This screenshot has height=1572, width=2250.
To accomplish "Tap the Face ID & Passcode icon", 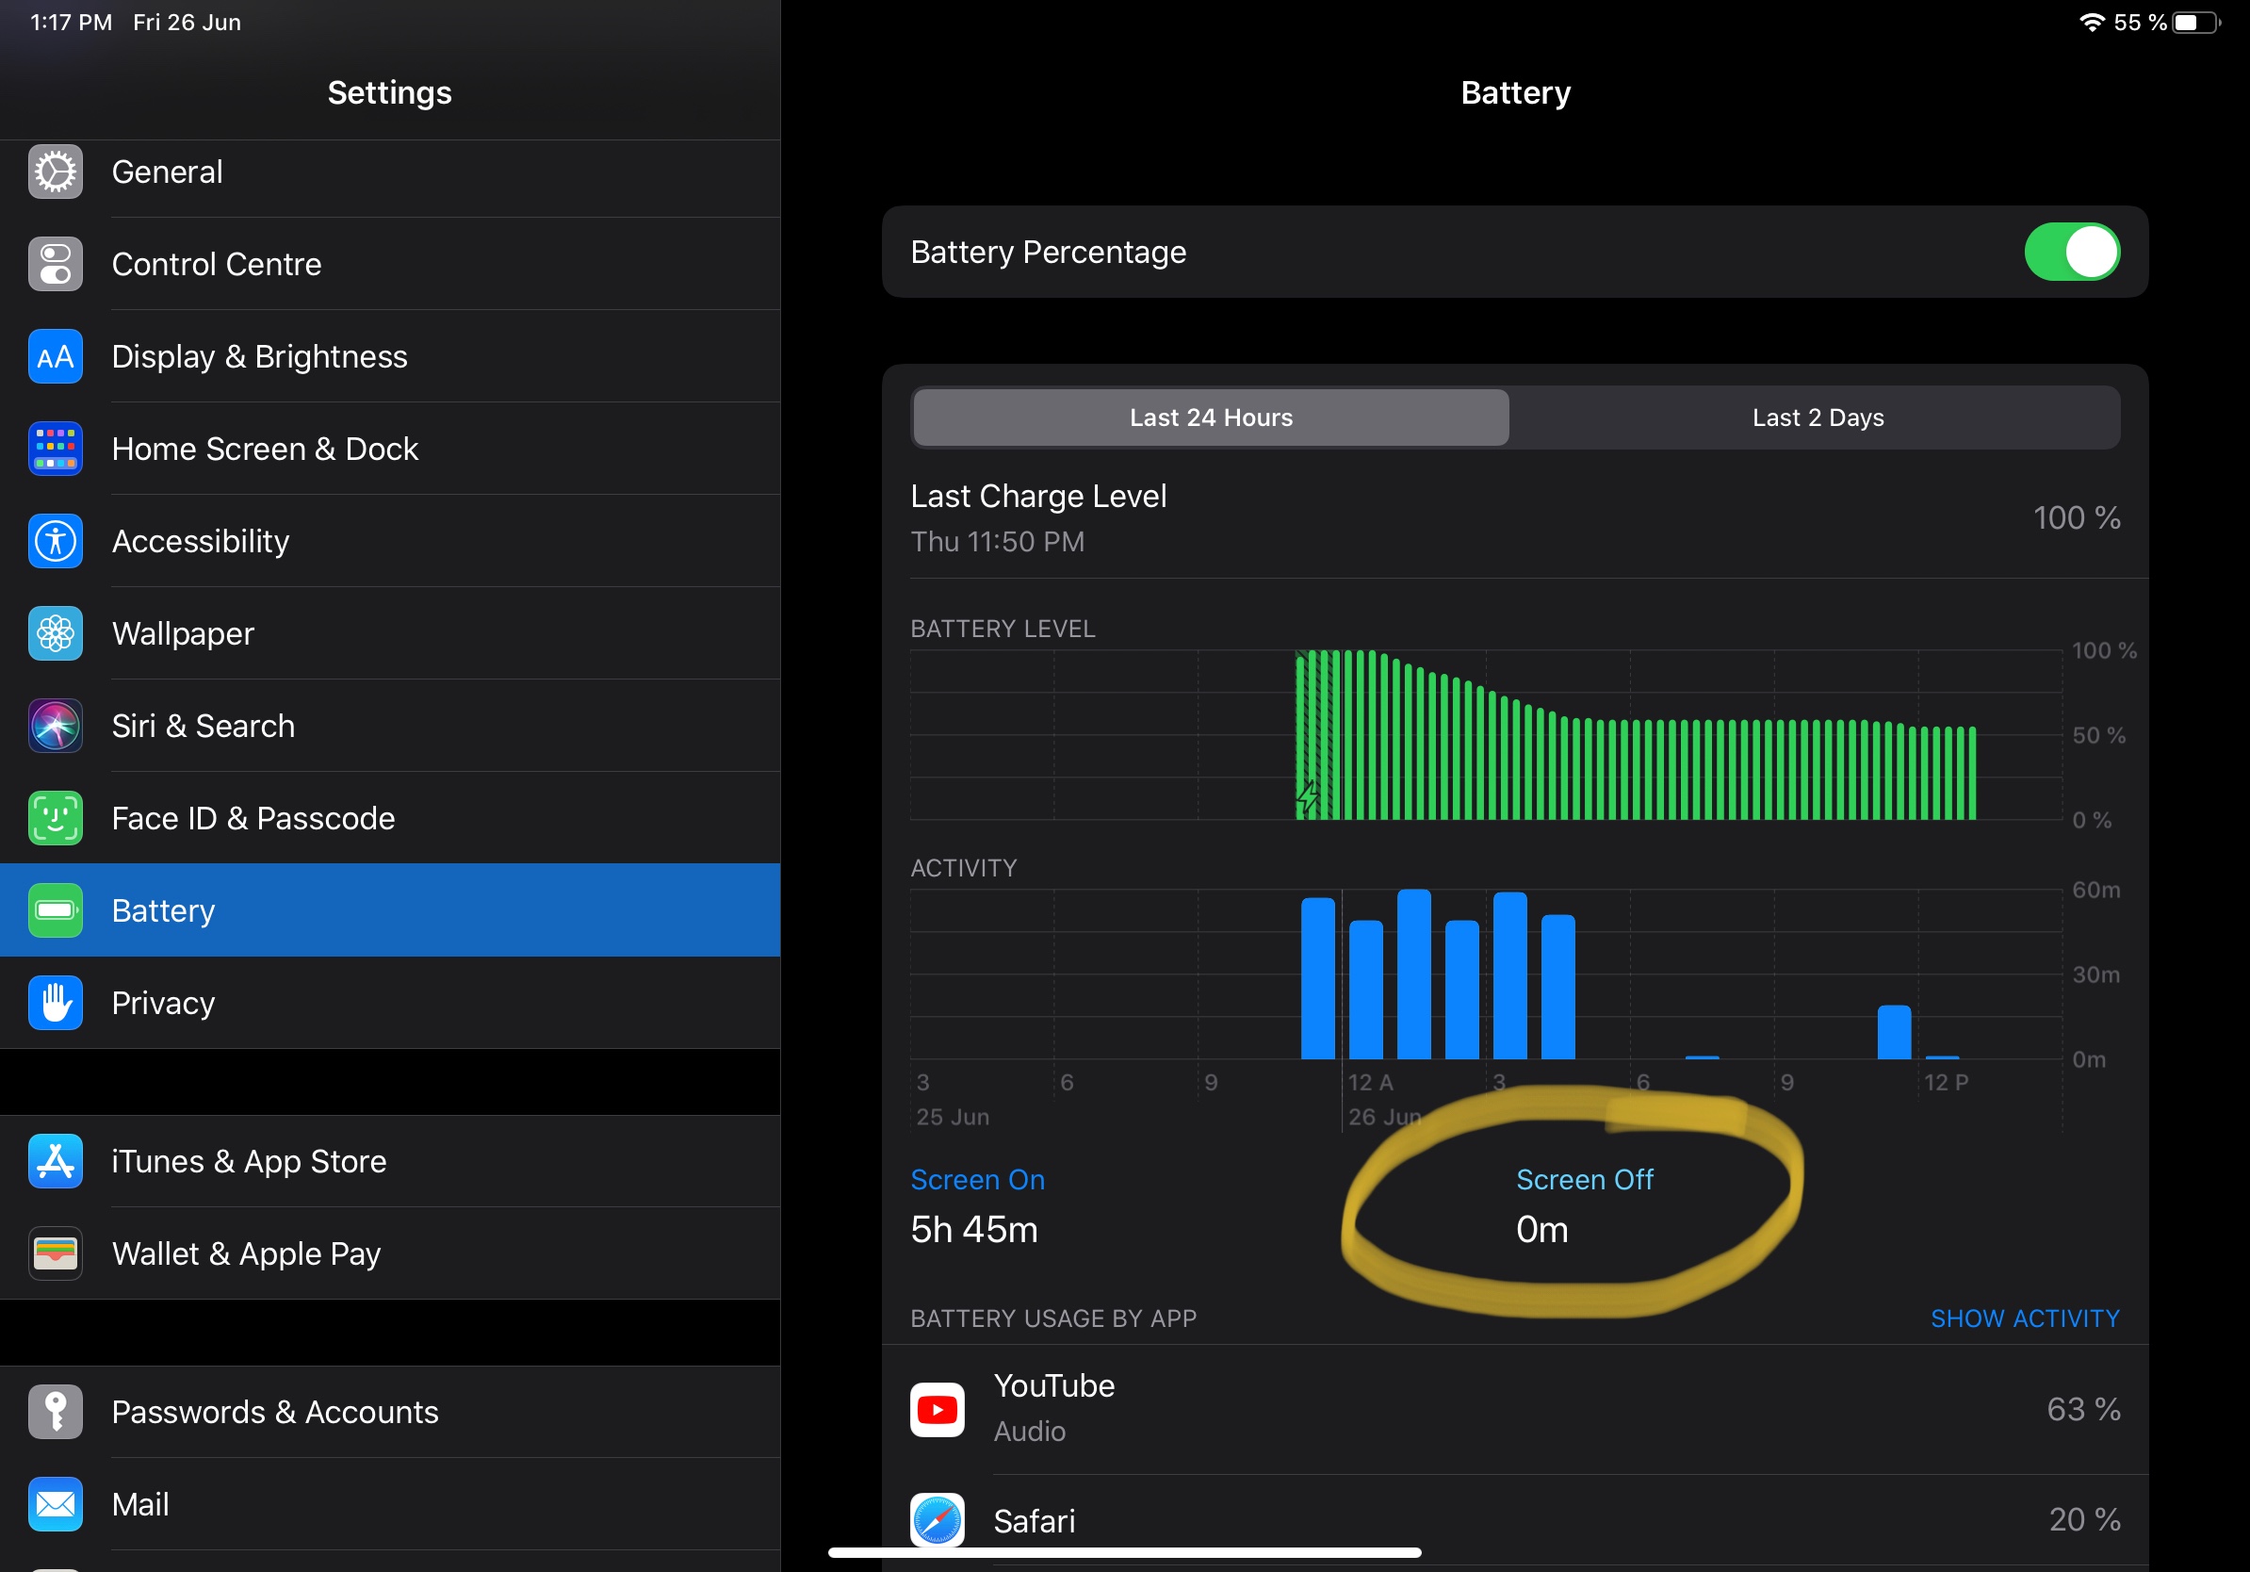I will pos(55,818).
